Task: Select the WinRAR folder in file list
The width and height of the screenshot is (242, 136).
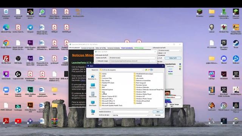Action: (x=138, y=103)
